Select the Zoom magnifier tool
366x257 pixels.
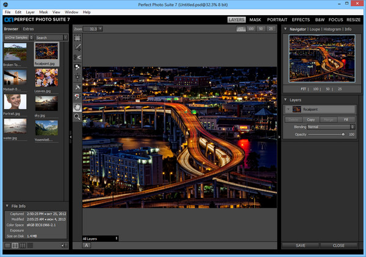pos(77,117)
